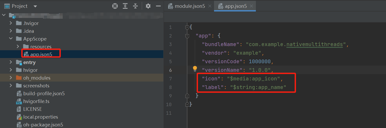Viewport: 386px width, 128px height.
Task: Collapse the AppScope folder
Action: point(11,39)
